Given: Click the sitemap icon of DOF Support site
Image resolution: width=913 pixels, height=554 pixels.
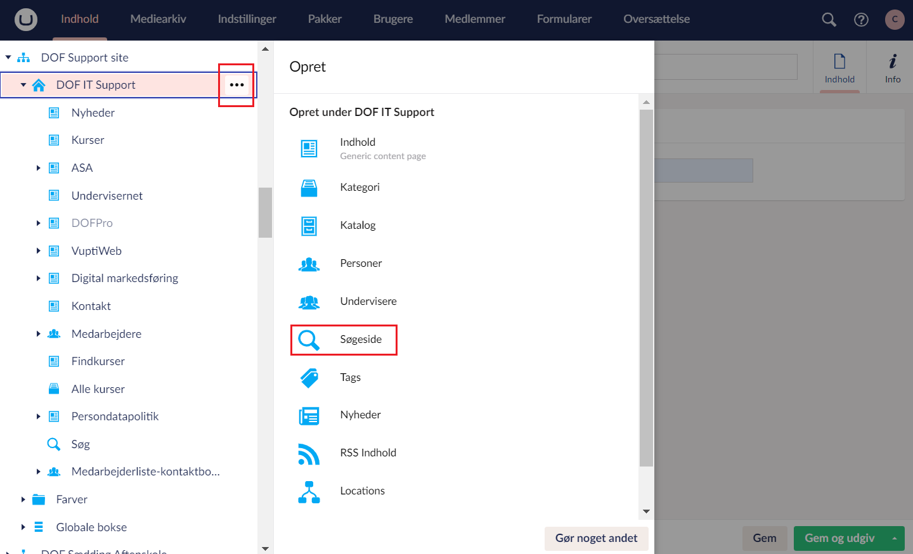Looking at the screenshot, I should point(23,58).
